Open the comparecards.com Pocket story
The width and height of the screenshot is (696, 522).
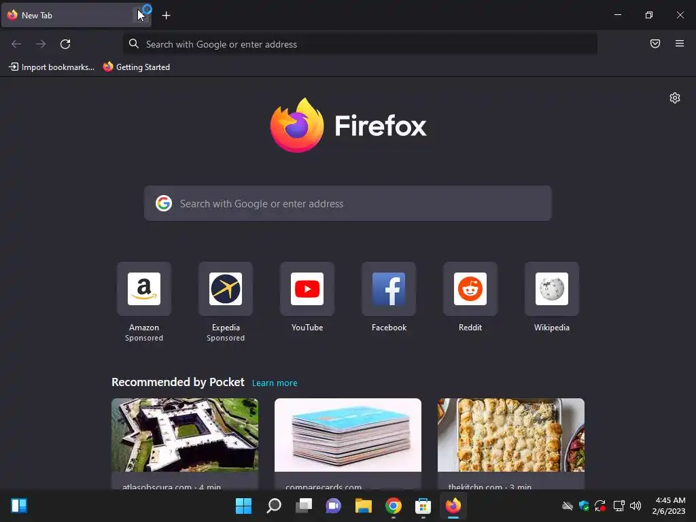[347, 444]
